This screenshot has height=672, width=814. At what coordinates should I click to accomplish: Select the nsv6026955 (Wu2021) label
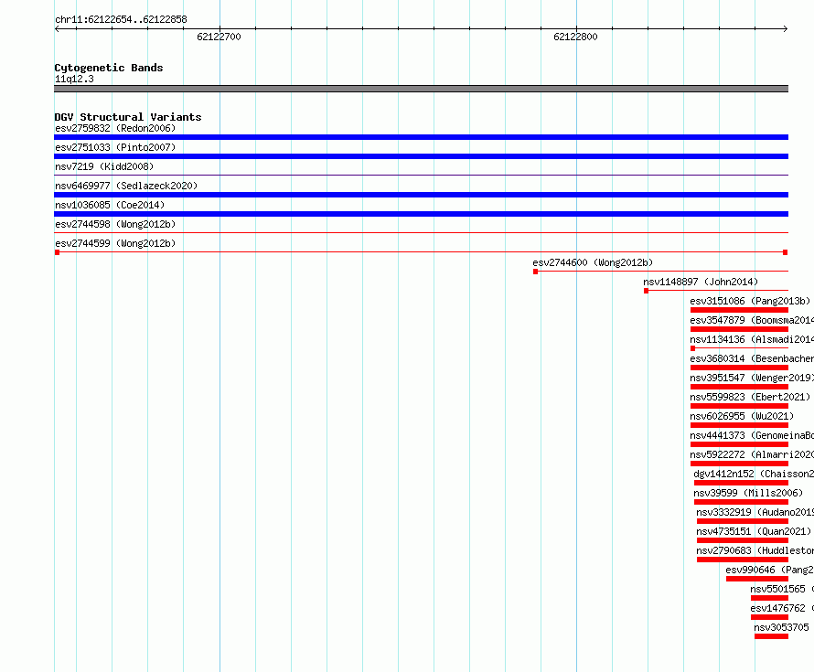click(x=742, y=416)
